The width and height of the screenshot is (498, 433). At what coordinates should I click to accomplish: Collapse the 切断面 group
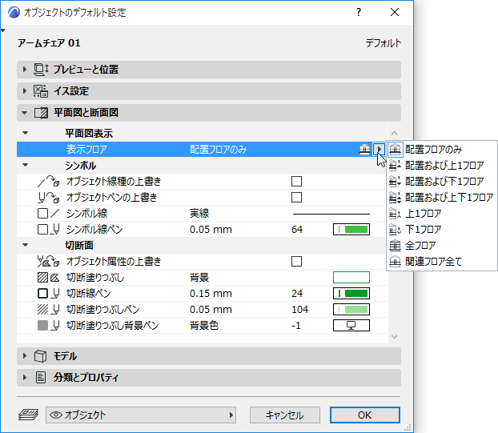(x=26, y=245)
